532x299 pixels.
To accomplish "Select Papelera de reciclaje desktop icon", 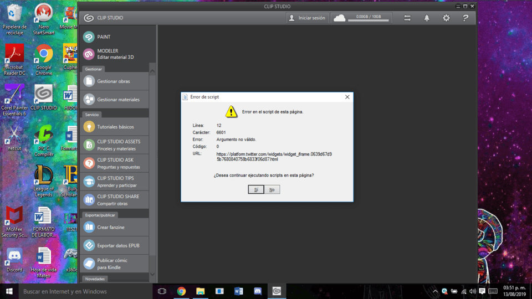I will pos(14,20).
